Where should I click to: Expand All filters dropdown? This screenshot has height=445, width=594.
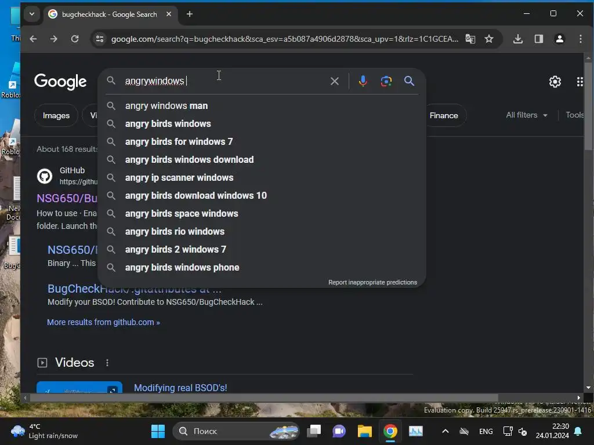tap(527, 115)
